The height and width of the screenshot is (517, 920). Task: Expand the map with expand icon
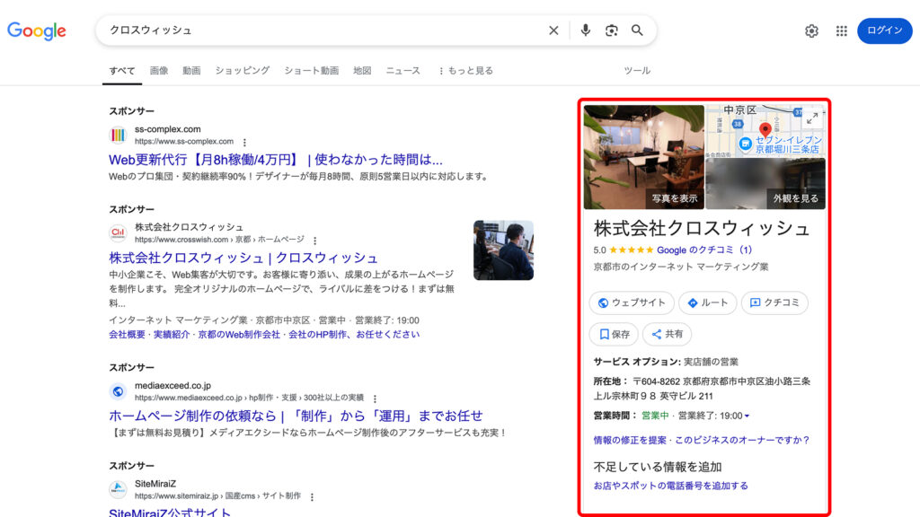click(x=812, y=119)
